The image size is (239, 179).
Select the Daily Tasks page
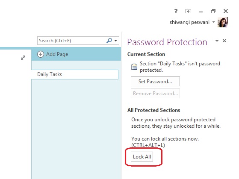click(75, 74)
